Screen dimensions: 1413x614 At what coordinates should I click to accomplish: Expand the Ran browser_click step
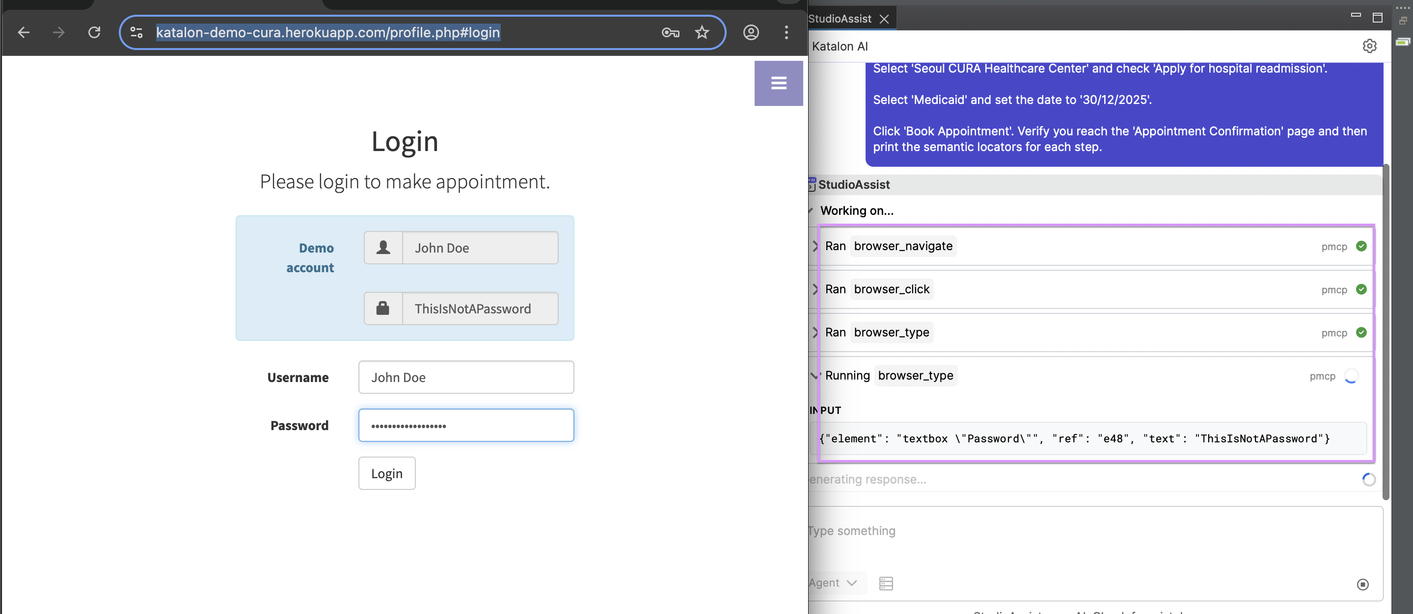(815, 290)
